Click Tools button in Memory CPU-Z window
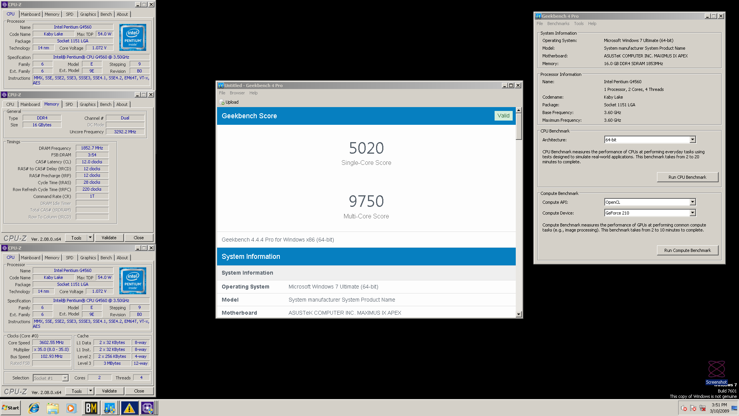 pos(76,238)
